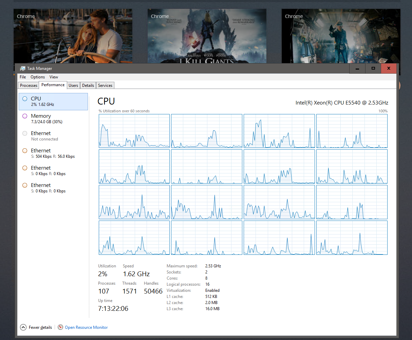
Task: Select the Performance tab
Action: pyautogui.click(x=53, y=85)
